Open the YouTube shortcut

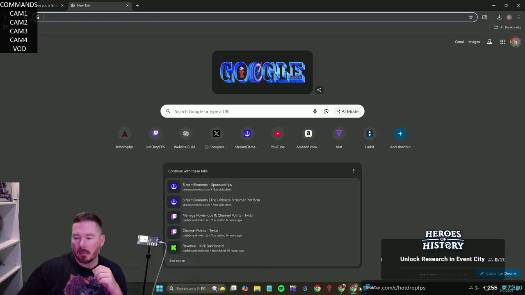pos(278,138)
